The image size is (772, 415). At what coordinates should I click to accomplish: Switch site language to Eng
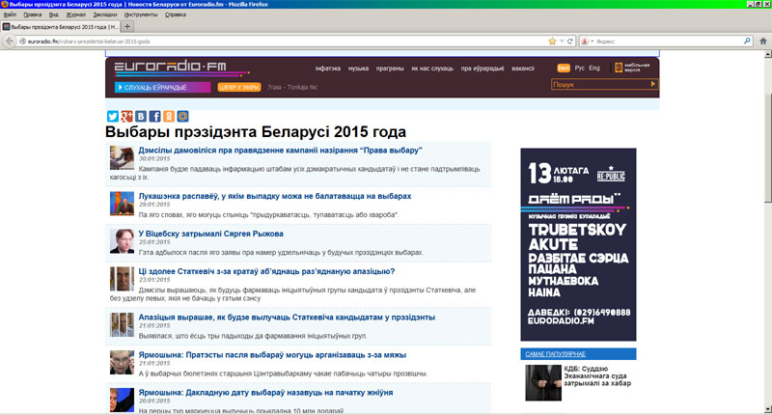pos(594,69)
